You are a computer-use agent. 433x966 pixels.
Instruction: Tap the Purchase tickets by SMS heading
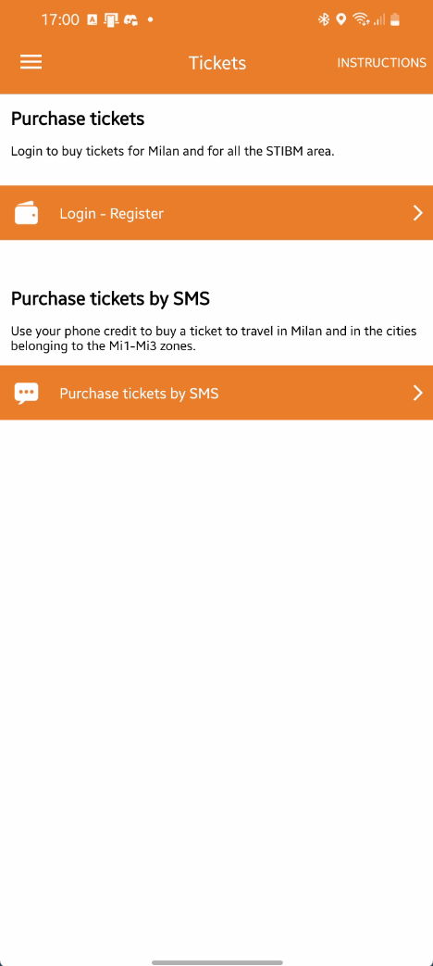coord(111,299)
